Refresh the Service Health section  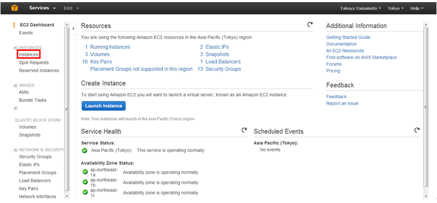pyautogui.click(x=244, y=130)
